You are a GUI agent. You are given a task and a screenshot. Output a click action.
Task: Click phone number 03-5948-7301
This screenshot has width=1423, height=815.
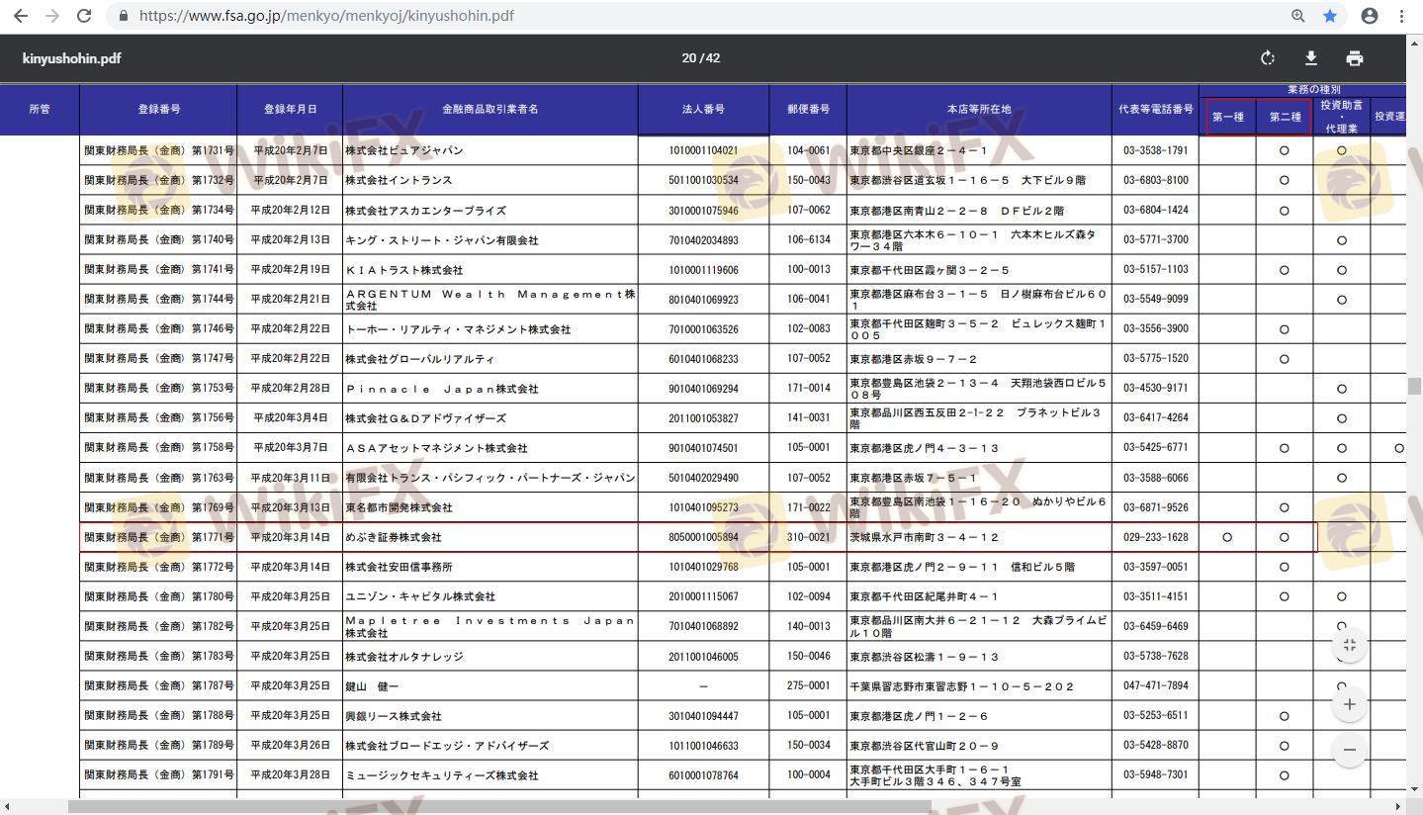click(1156, 775)
